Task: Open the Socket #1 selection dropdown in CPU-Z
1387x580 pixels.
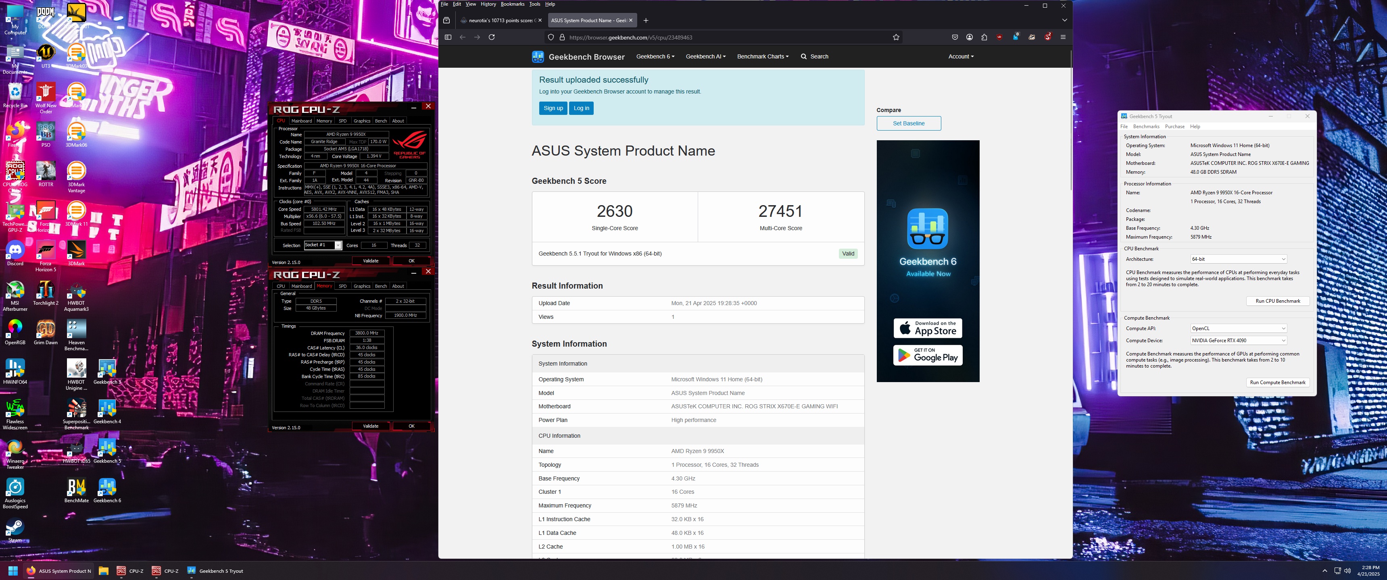Action: pos(323,245)
